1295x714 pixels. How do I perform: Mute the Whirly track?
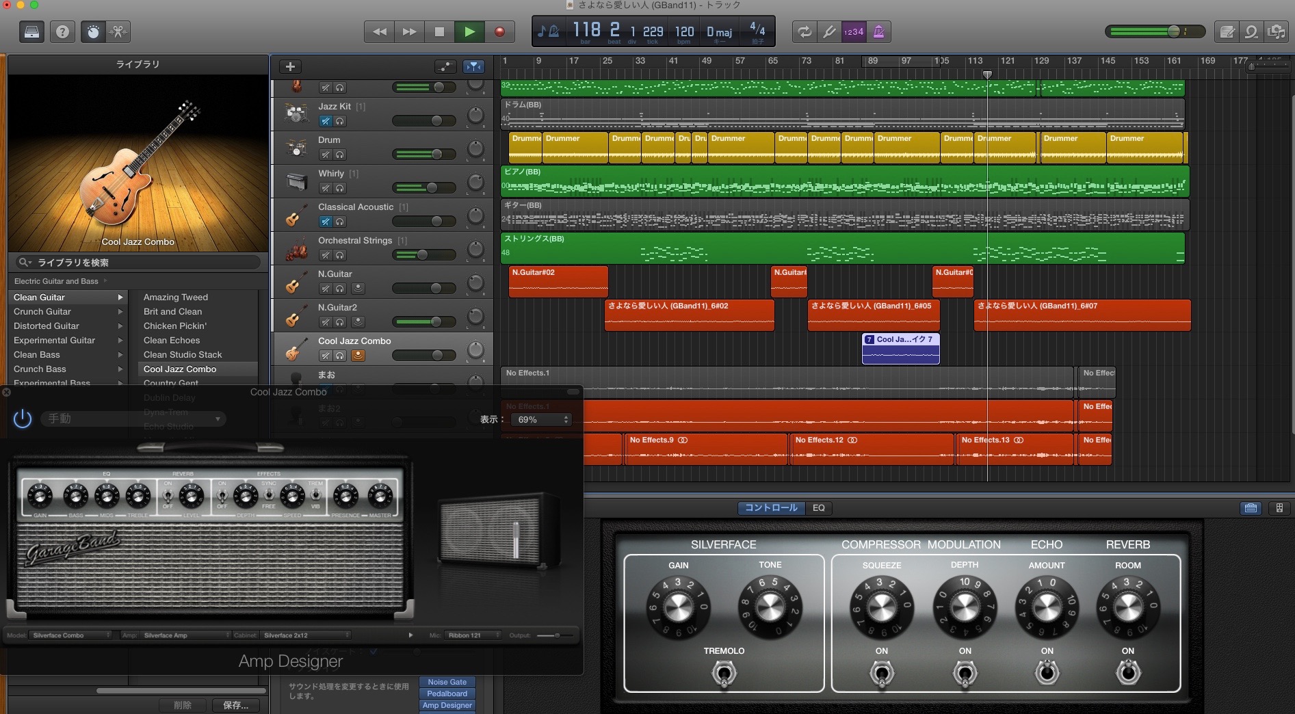point(326,188)
